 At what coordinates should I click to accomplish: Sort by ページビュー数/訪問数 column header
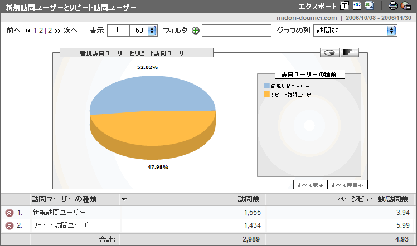376,199
